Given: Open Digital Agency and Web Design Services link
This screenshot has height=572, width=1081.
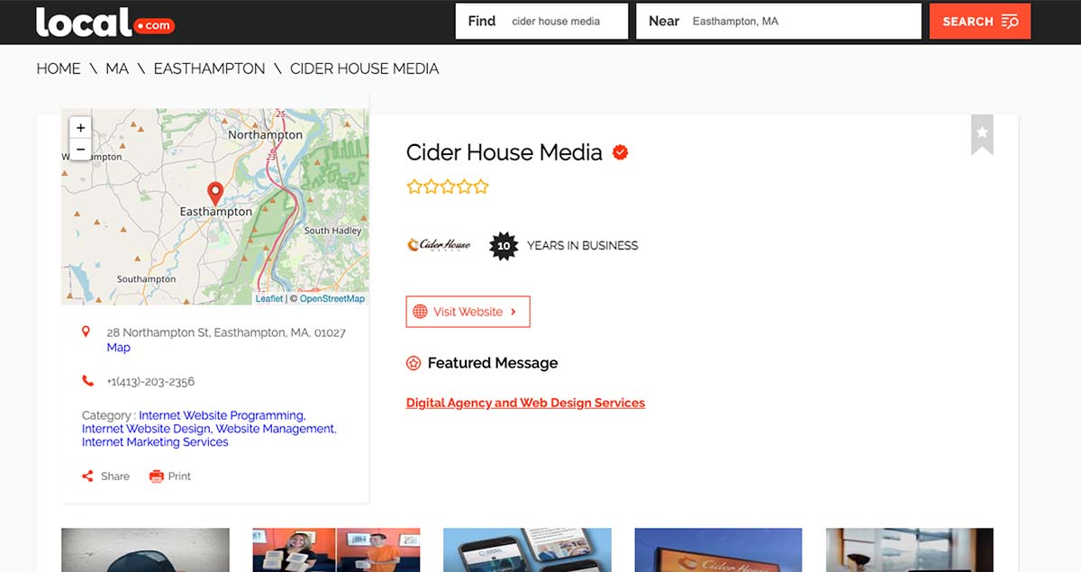Looking at the screenshot, I should (525, 403).
